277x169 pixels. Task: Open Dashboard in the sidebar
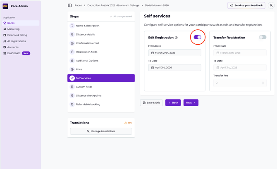(14, 53)
